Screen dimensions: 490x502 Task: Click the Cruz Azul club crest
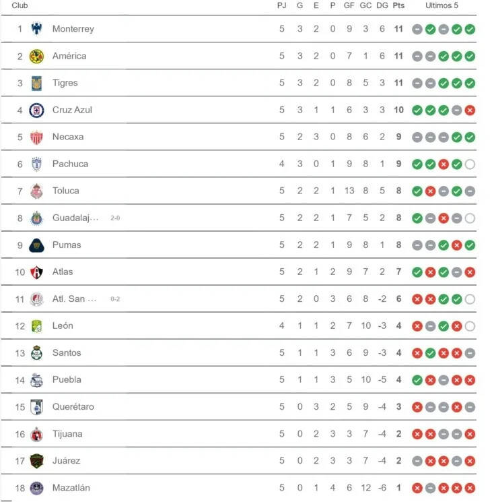coord(36,110)
